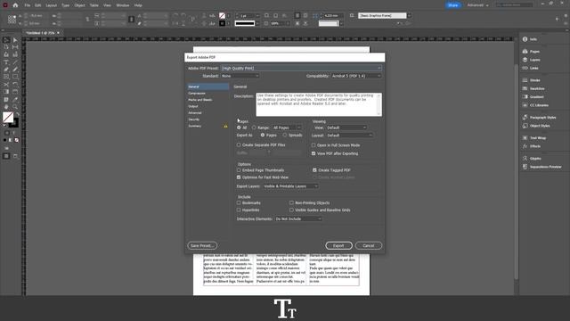The width and height of the screenshot is (570, 321).
Task: Select the Range radio button
Action: click(254, 128)
